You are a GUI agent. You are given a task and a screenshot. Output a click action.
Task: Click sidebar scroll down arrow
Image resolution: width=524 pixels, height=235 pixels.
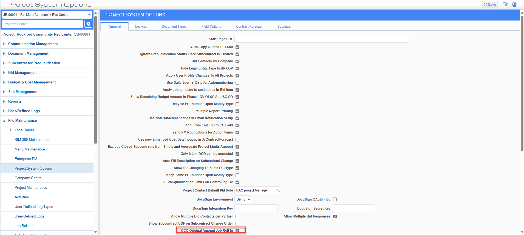click(x=95, y=232)
